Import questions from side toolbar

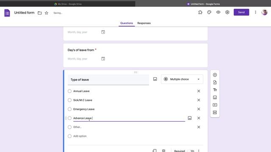pos(215,82)
